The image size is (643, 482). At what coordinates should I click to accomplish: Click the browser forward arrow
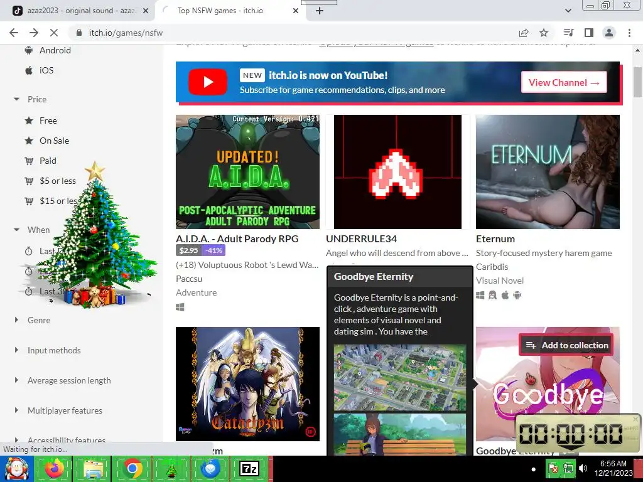point(34,33)
